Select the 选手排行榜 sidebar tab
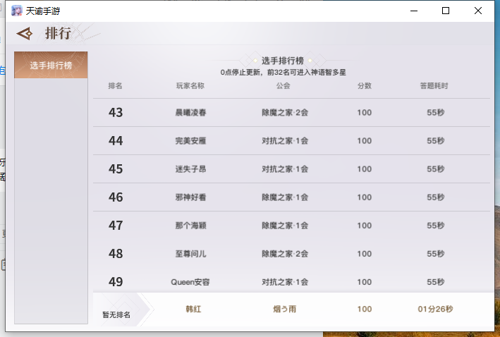This screenshot has width=500, height=337. coord(51,65)
